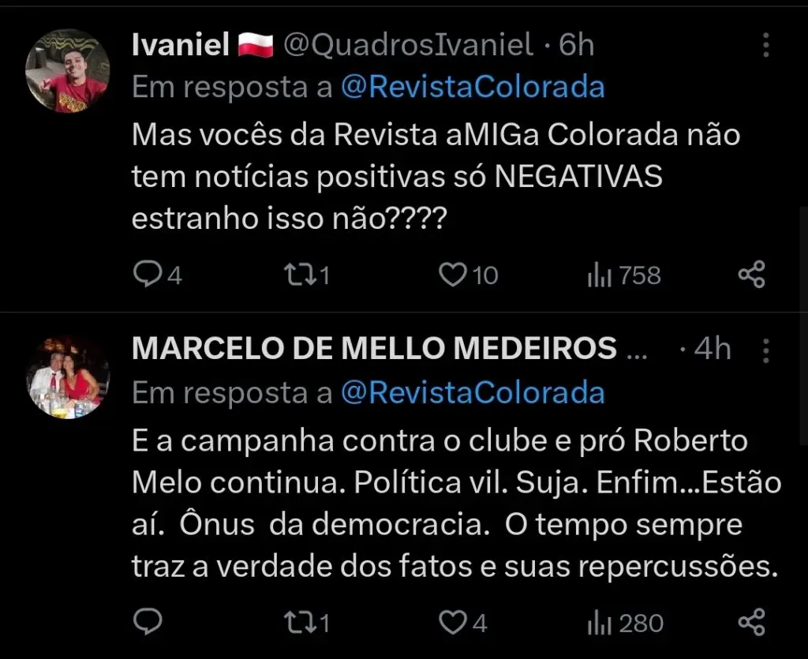
Task: Open the @QuadrosIvaniel handle
Action: click(407, 46)
